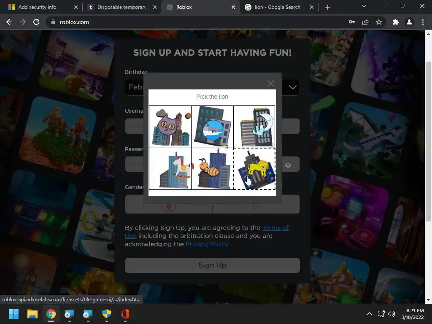Image resolution: width=432 pixels, height=324 pixels.
Task: Select the cat tile in the captcha
Action: (170, 127)
